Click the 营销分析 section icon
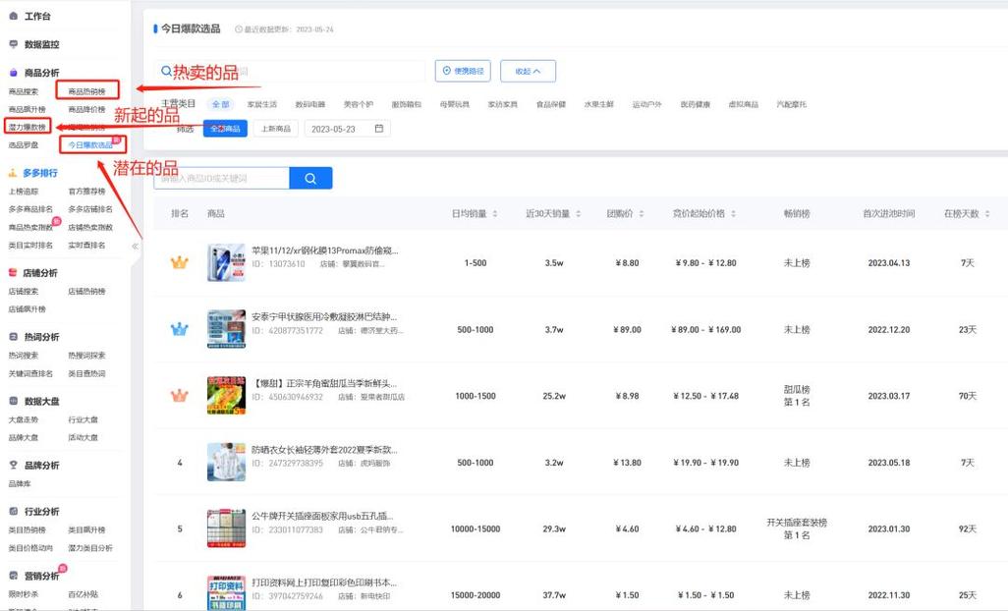The height and width of the screenshot is (611, 1008). [x=13, y=575]
